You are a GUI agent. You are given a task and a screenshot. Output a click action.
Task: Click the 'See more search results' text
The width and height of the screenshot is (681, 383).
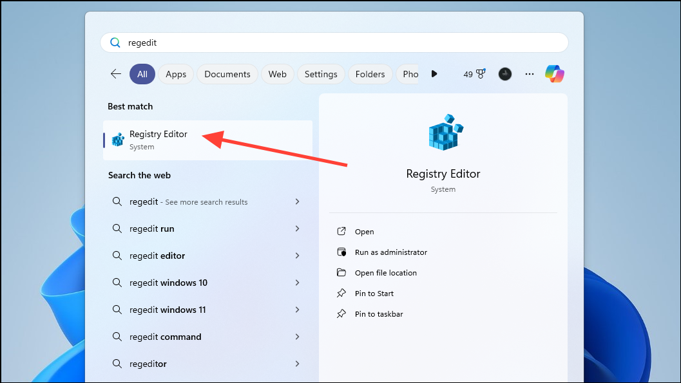coord(206,202)
